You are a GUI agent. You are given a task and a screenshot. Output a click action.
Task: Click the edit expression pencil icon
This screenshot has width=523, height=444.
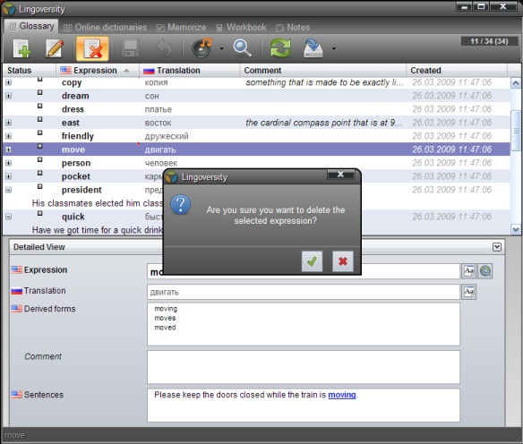pos(55,48)
